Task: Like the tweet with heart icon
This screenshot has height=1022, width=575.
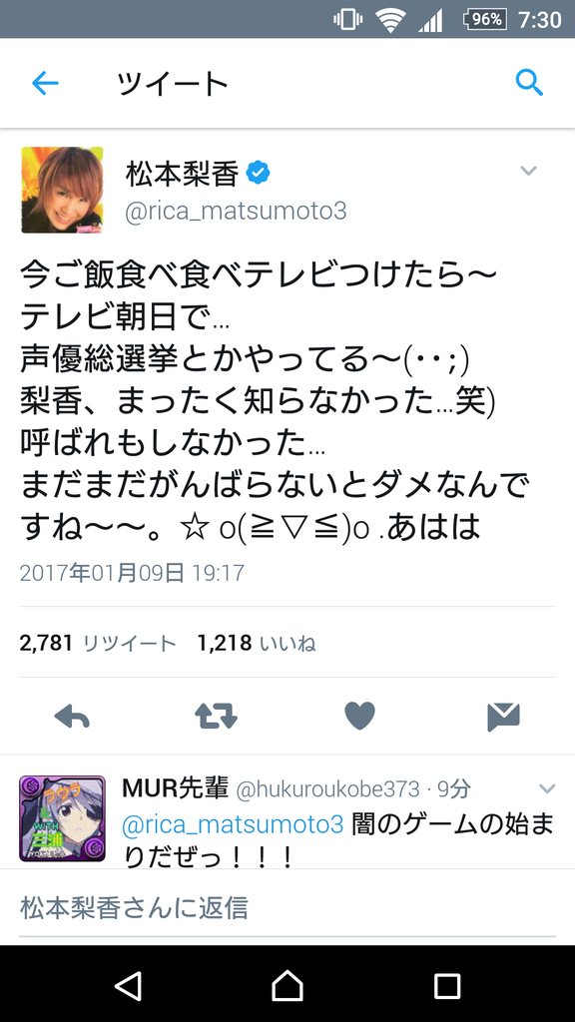Action: click(359, 717)
